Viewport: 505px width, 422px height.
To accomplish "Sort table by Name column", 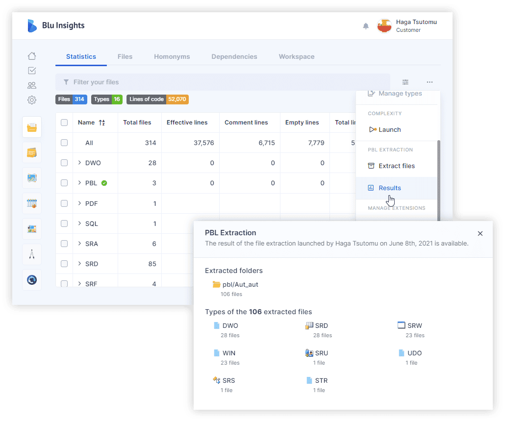I will (x=102, y=123).
